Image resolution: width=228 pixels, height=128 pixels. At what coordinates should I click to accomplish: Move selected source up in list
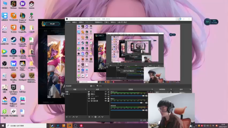99,117
